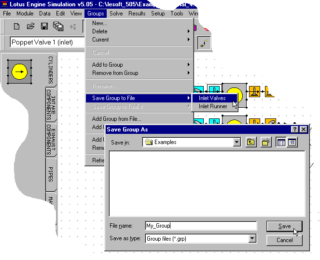The width and height of the screenshot is (320, 260).
Task: Open Save Group to File submenu
Action: [x=139, y=98]
